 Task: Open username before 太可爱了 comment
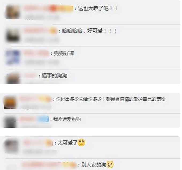(x=38, y=143)
